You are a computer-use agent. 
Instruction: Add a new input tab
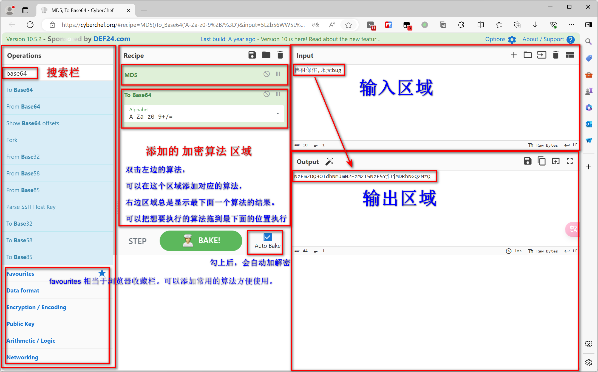[x=514, y=55]
